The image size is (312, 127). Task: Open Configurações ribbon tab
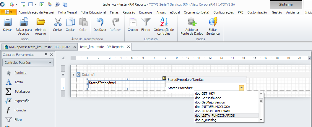click(224, 12)
